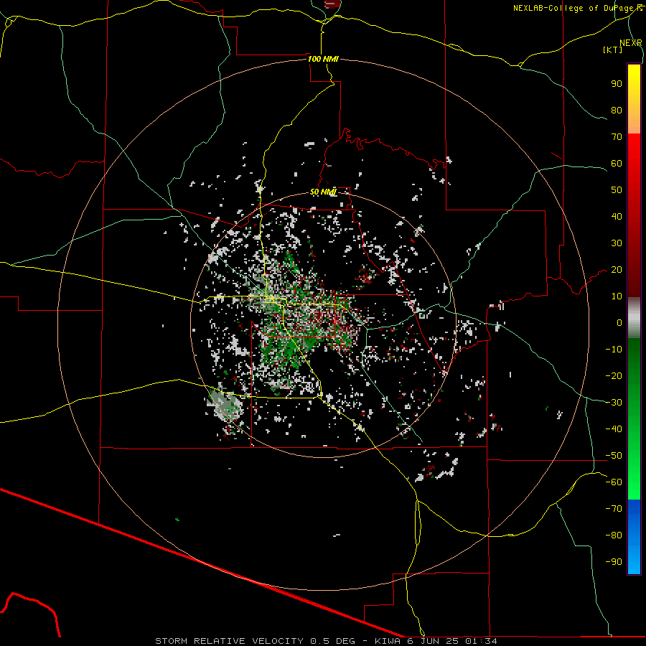Image resolution: width=646 pixels, height=646 pixels.
Task: Click the 'KIWA 6 JUN 25 01:34' timestamp
Action: point(436,641)
